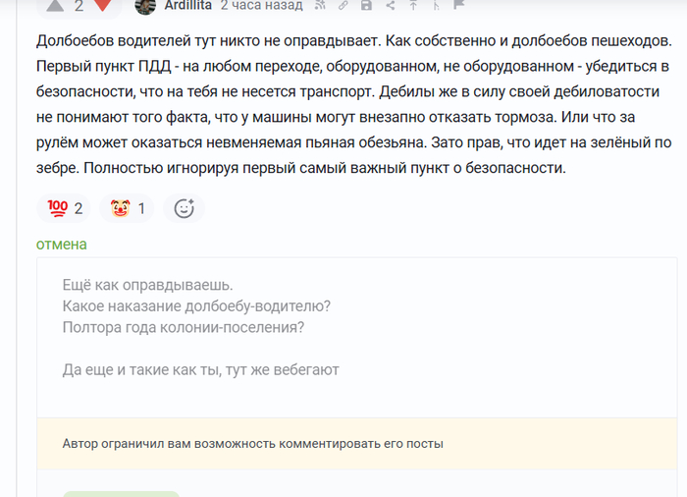The image size is (687, 497).
Task: Click the vote count number 2
Action: pyautogui.click(x=79, y=6)
